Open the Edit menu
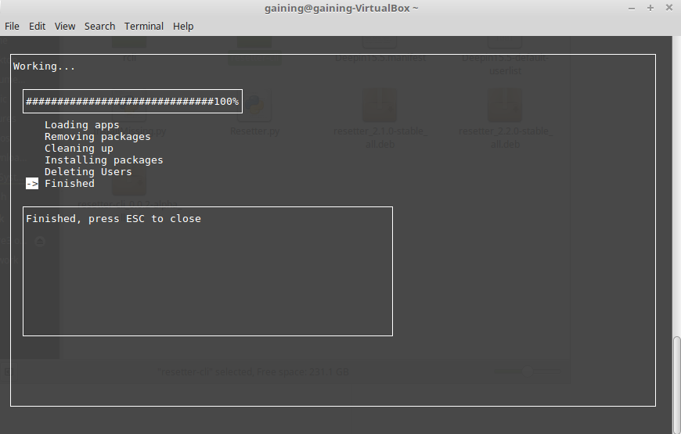 tap(37, 26)
